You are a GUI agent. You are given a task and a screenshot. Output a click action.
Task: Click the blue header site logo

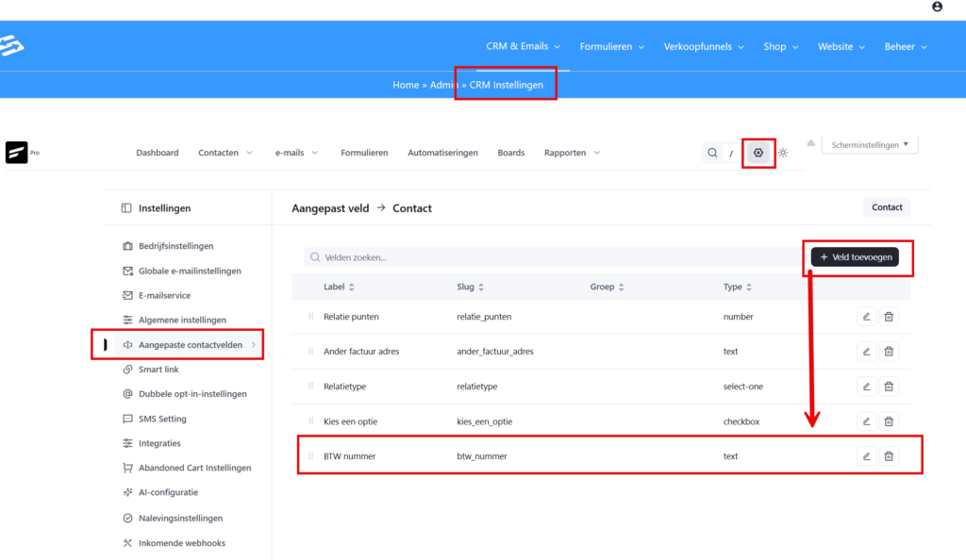click(11, 45)
